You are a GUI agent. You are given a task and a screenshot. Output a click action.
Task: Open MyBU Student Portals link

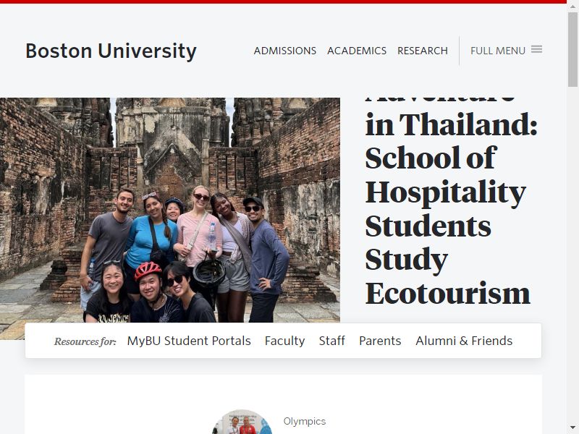[189, 341]
